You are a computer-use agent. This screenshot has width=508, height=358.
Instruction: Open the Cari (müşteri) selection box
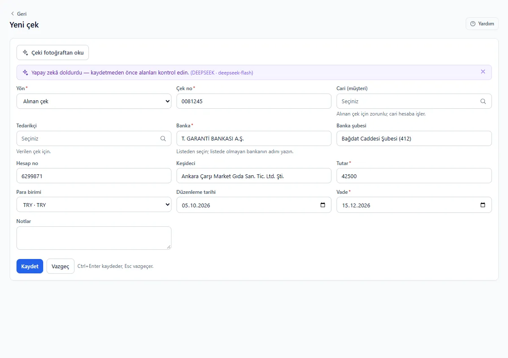click(414, 101)
